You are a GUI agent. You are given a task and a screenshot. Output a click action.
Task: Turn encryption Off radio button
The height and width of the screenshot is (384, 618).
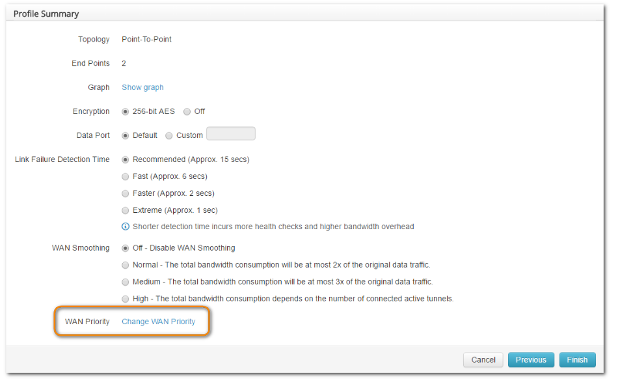coord(187,111)
